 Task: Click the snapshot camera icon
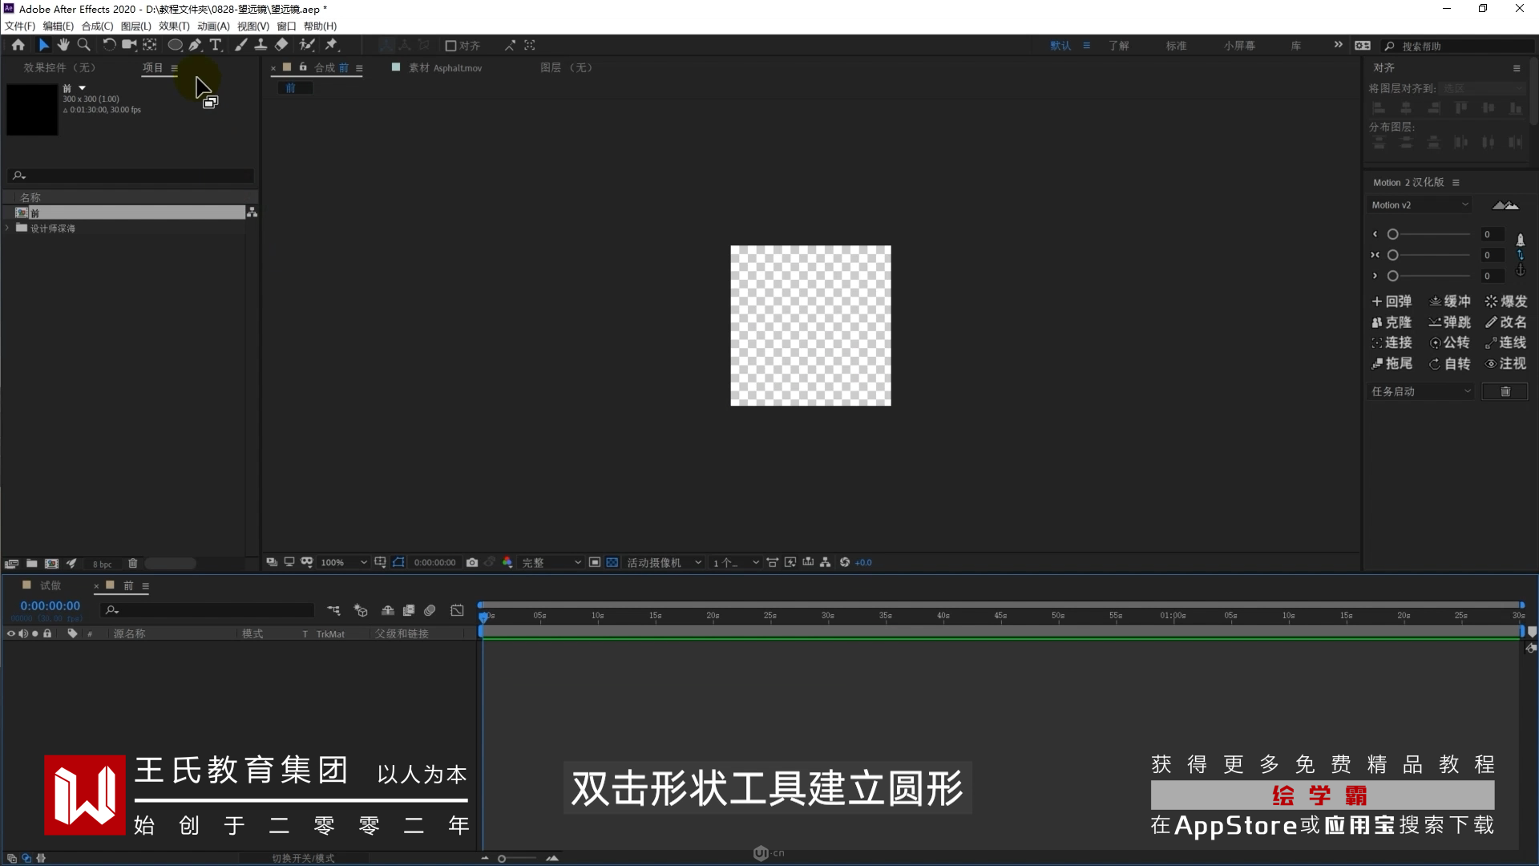pyautogui.click(x=472, y=563)
